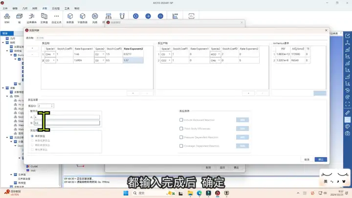This screenshot has width=352, height=198.
Task: Open reactant row 1 CH4 species dropdown
Action: 50,54
